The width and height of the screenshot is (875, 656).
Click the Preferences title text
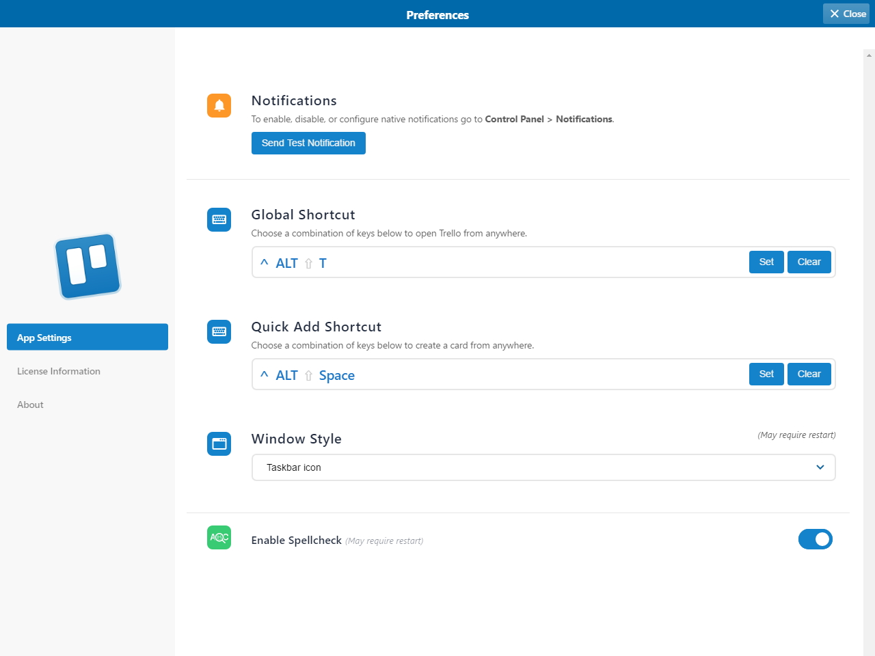click(x=437, y=15)
